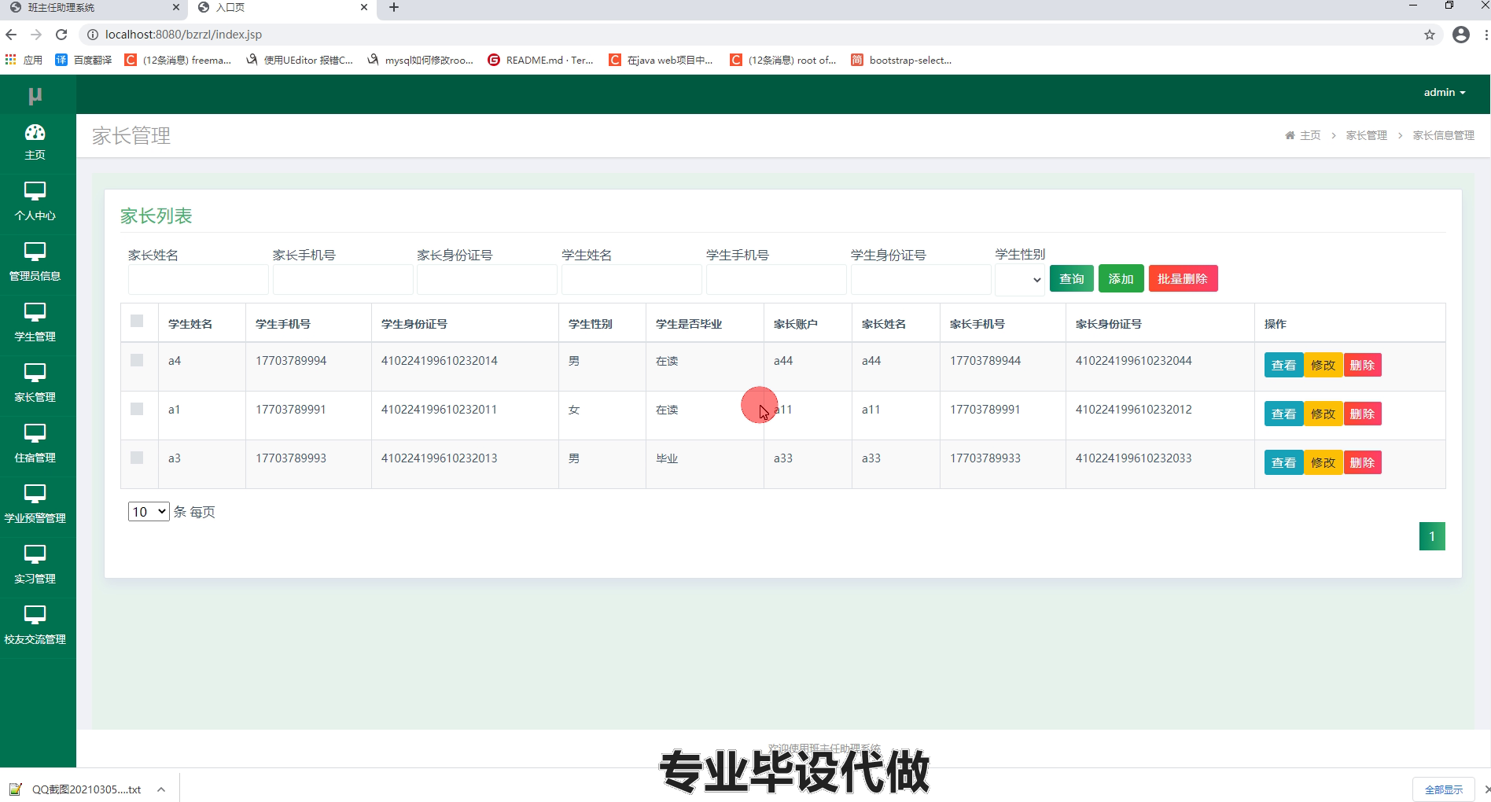The height and width of the screenshot is (802, 1491).
Task: Open 校友交流管理 monitor icon in sidebar
Action: tap(35, 615)
